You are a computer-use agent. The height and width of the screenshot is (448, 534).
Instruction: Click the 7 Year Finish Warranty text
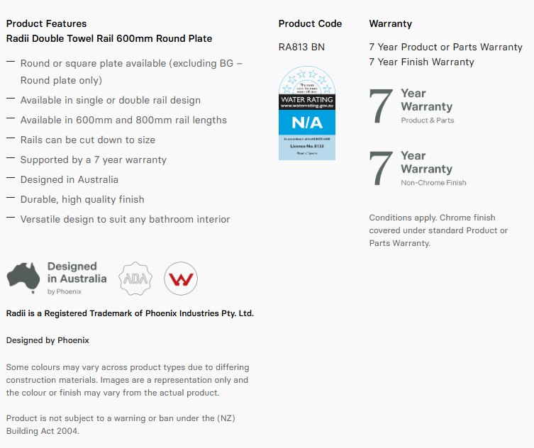click(421, 62)
